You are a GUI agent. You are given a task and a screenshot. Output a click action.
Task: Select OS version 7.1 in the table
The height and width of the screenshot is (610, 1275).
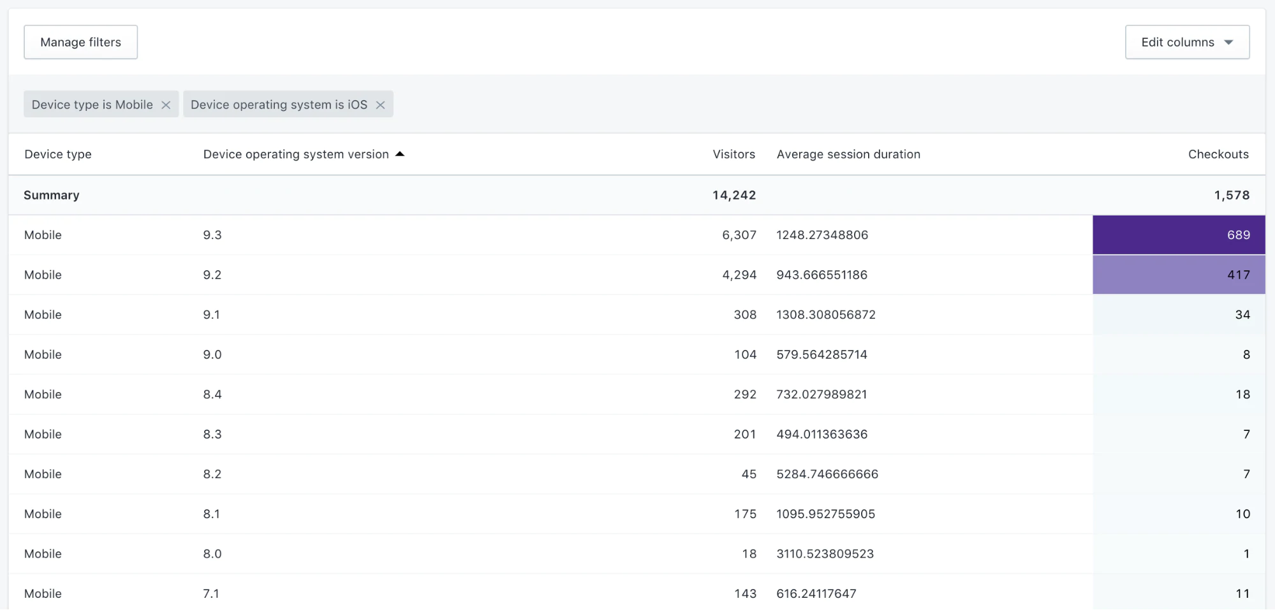coord(211,593)
